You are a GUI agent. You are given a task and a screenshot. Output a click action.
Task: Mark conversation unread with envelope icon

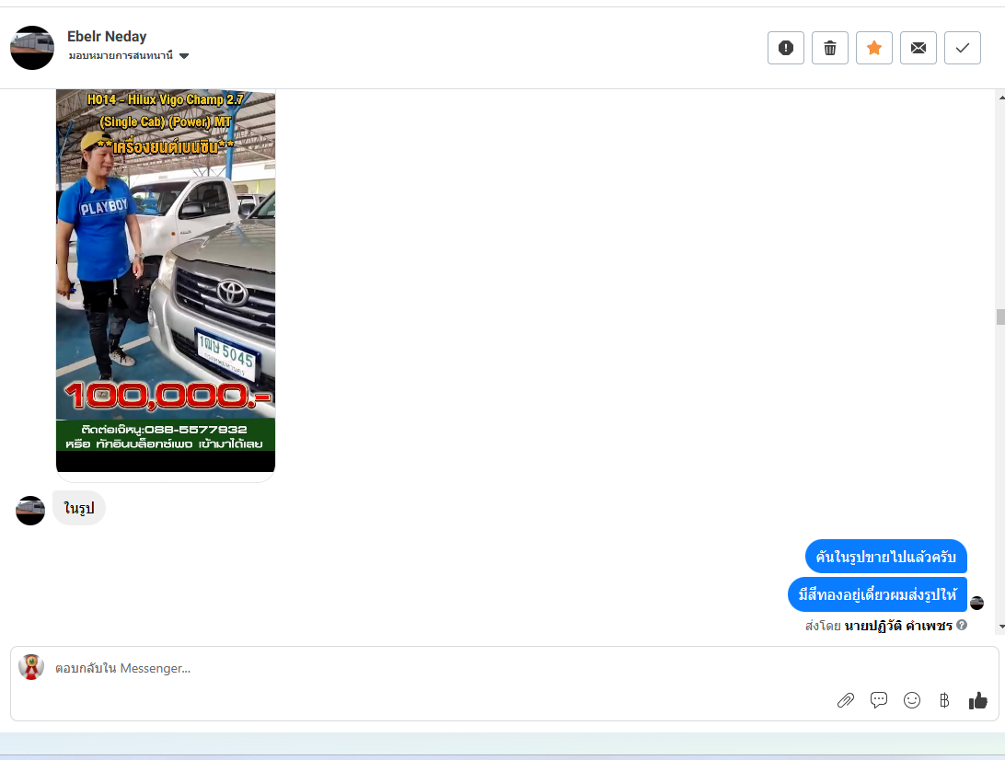point(918,48)
